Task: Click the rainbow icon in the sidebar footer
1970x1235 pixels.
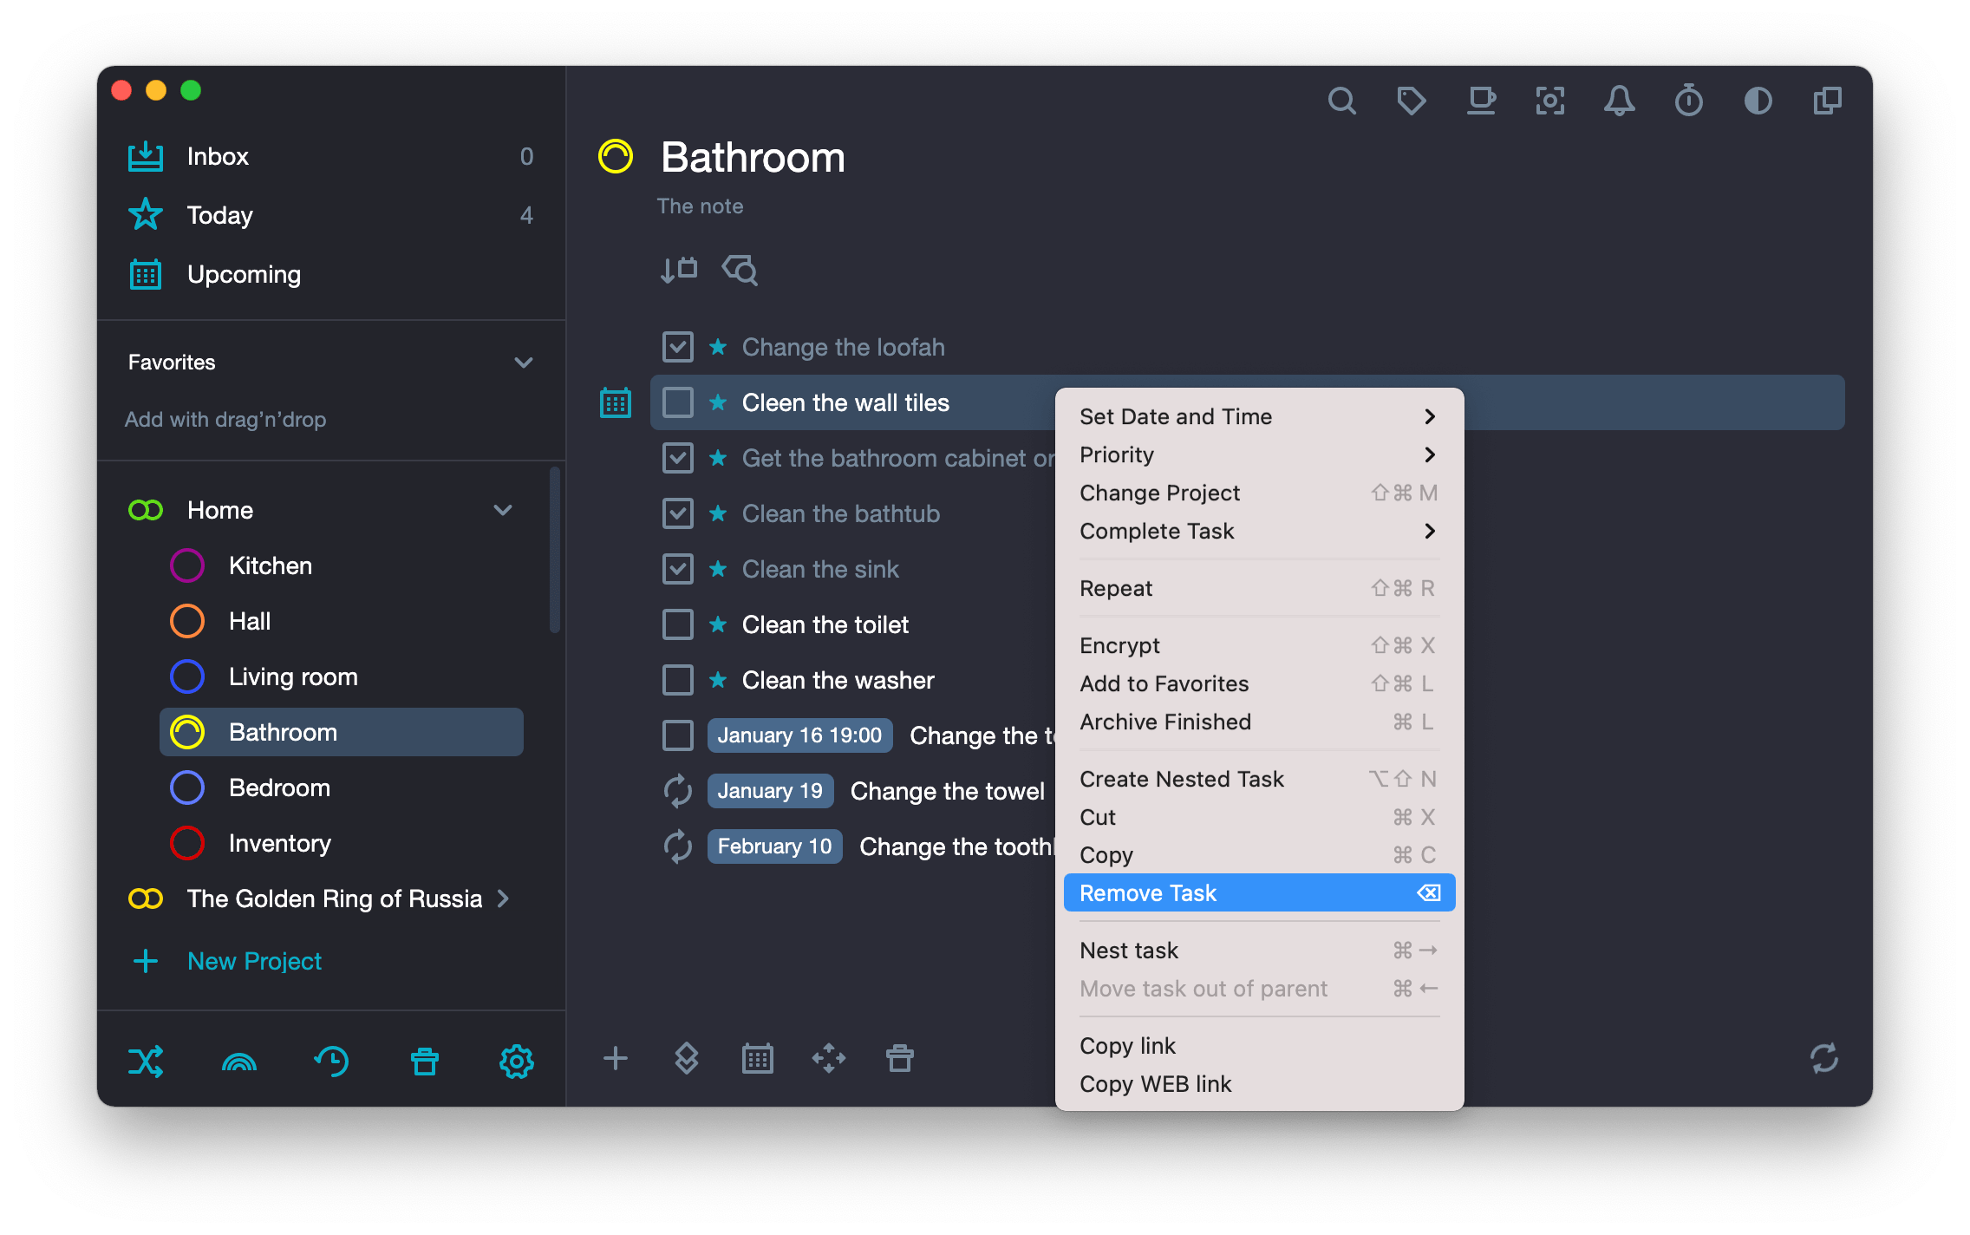Action: 239,1061
